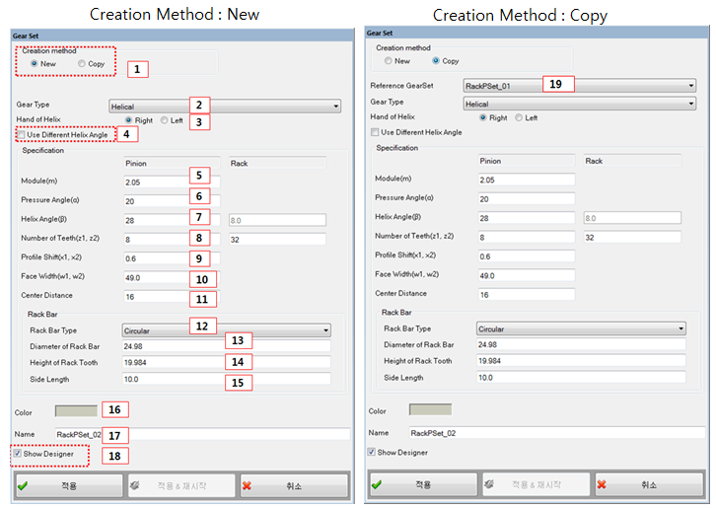Click red X cancel button in right dialog
Screen dimensions: 716x509
(649, 484)
